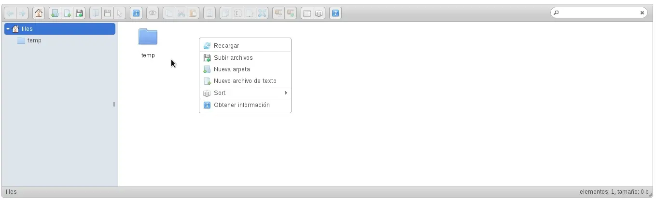Open help with the question mark icon
Screen dimensions: 656x200
point(335,13)
